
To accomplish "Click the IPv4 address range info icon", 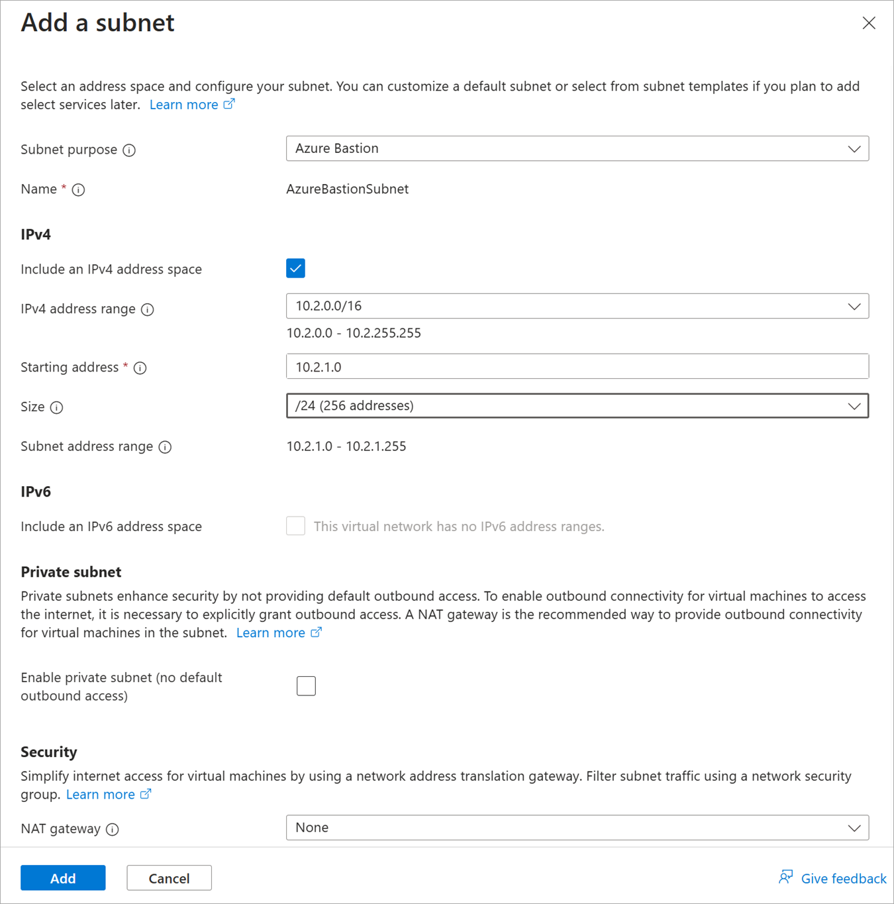I will 148,309.
